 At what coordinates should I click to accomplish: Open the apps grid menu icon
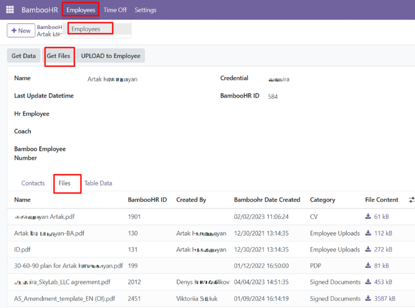(x=10, y=10)
